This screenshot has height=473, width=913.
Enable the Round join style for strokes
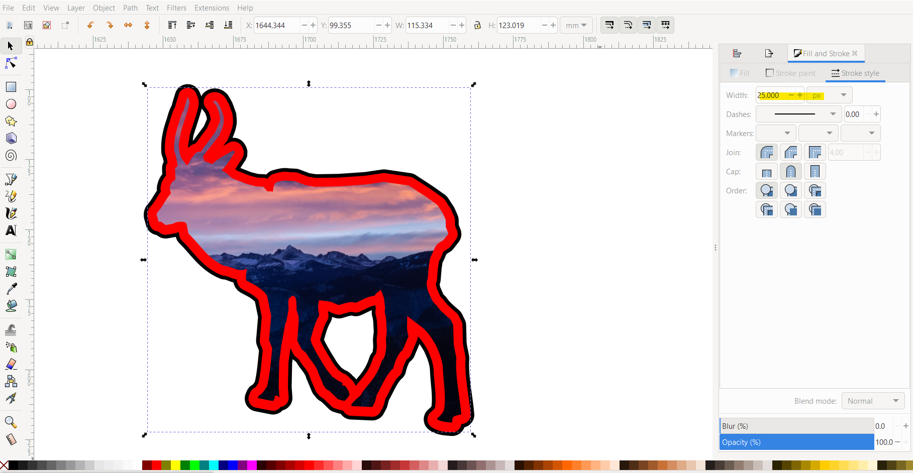tap(766, 152)
